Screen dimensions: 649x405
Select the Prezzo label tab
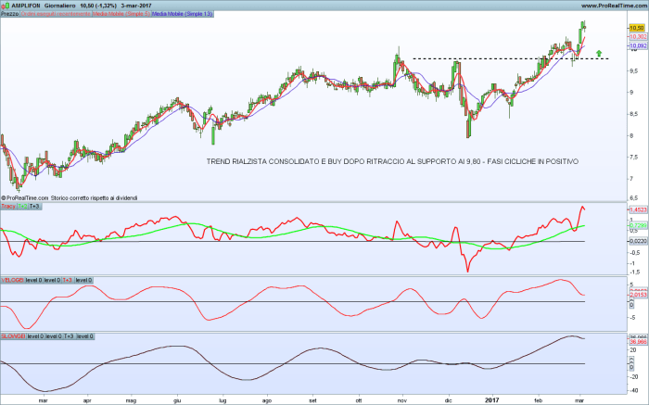click(10, 14)
